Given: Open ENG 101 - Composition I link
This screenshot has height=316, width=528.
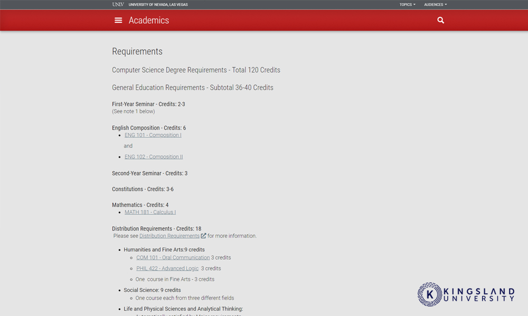Looking at the screenshot, I should click(x=153, y=135).
